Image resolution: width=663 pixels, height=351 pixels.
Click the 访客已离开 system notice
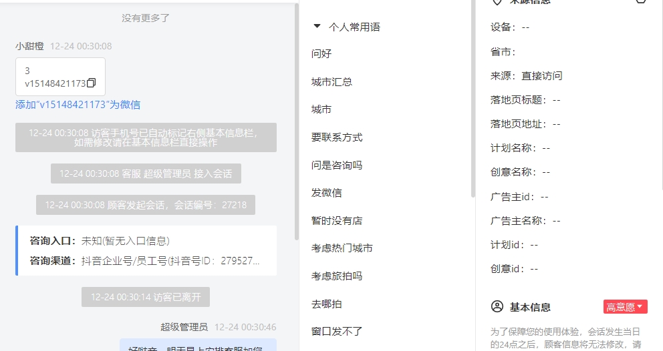click(x=146, y=297)
